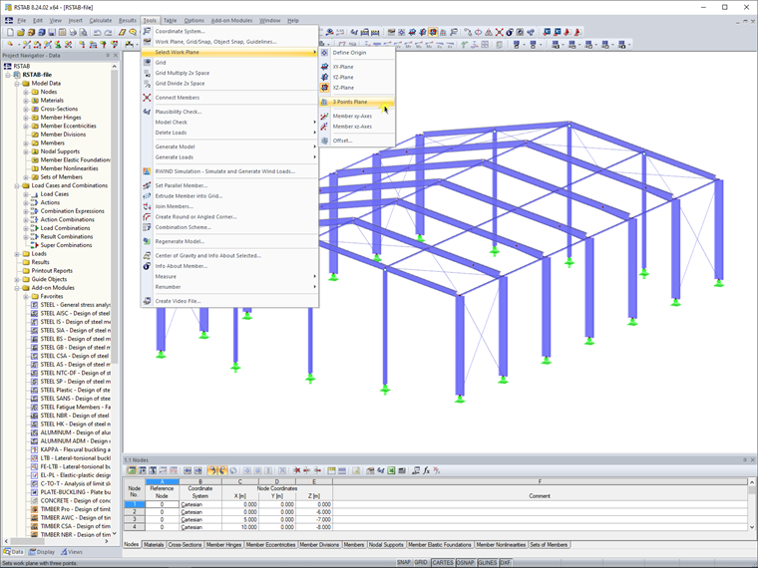Screen dimensions: 758x568
Task: Select the XZ-Plane icon in the submenu
Action: (x=324, y=88)
